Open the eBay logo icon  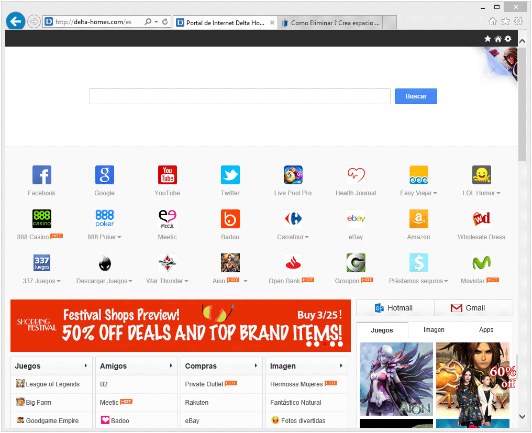point(356,218)
